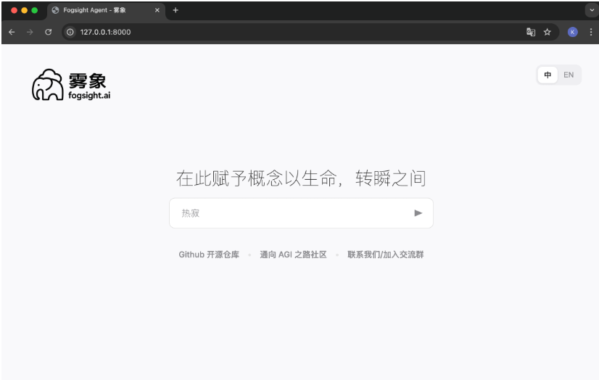Bookmark this page with the star icon

click(548, 32)
